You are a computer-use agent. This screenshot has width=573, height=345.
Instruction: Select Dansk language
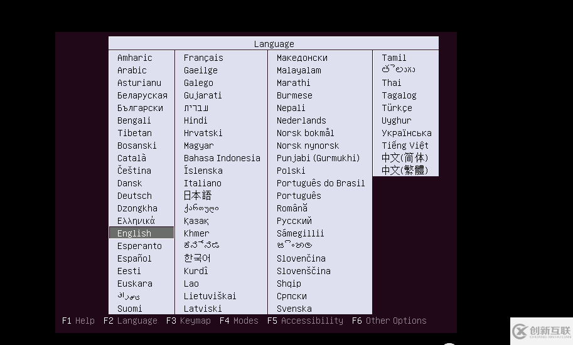(129, 183)
